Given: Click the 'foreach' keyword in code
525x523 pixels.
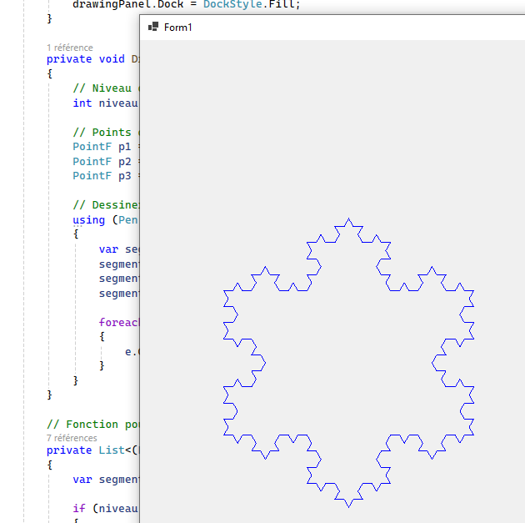Looking at the screenshot, I should [x=119, y=322].
